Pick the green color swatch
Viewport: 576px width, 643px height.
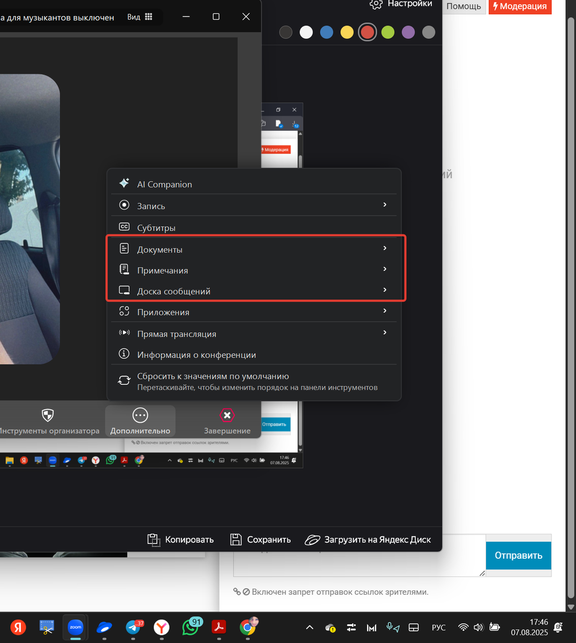coord(388,32)
